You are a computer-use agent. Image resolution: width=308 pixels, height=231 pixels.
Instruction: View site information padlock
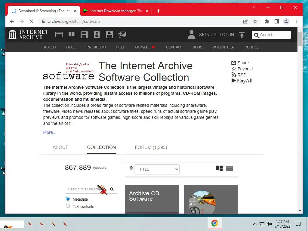[x=43, y=21]
